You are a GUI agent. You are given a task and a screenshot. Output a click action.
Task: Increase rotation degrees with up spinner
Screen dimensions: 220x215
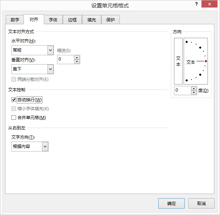194,88
